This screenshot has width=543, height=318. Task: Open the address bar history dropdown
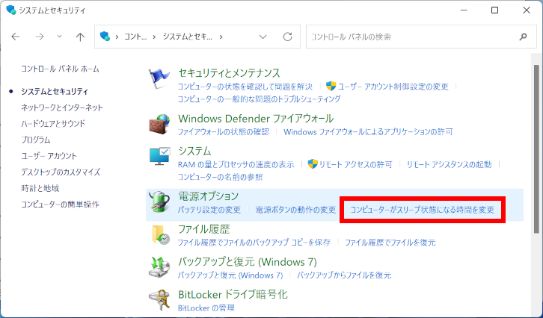263,37
